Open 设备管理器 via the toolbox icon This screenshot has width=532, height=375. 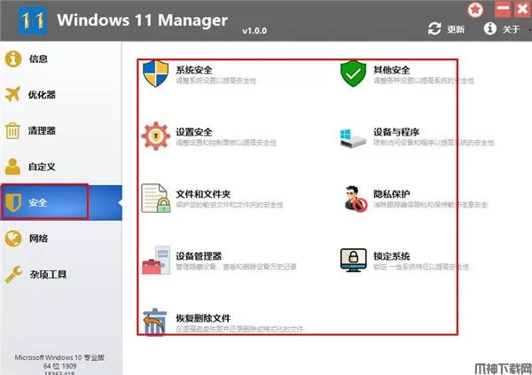(156, 261)
